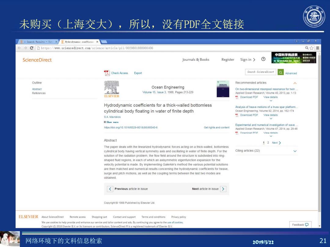This screenshot has width=330, height=247.
Task: Click the address bar URL
Action: 97,48
